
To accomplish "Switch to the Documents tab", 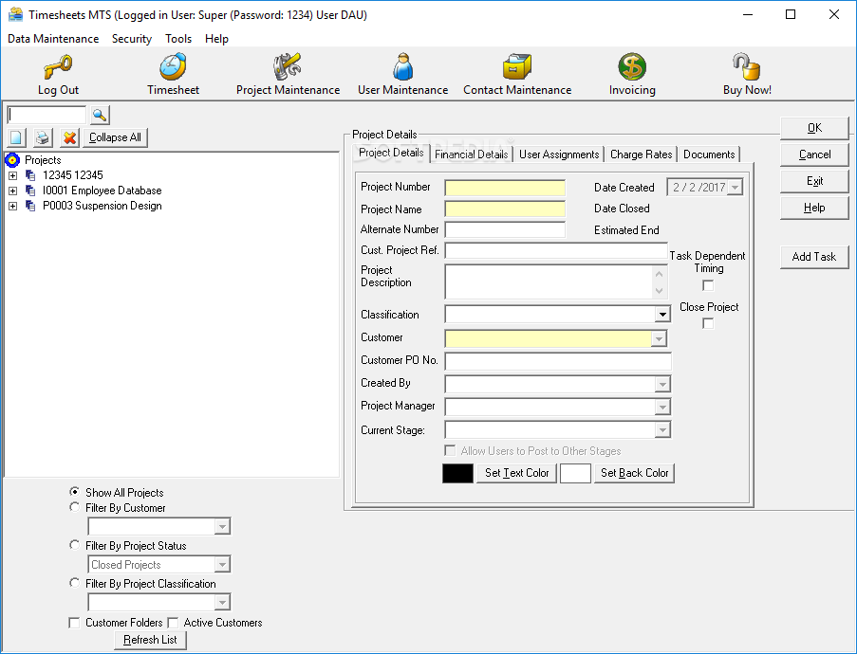I will point(709,154).
